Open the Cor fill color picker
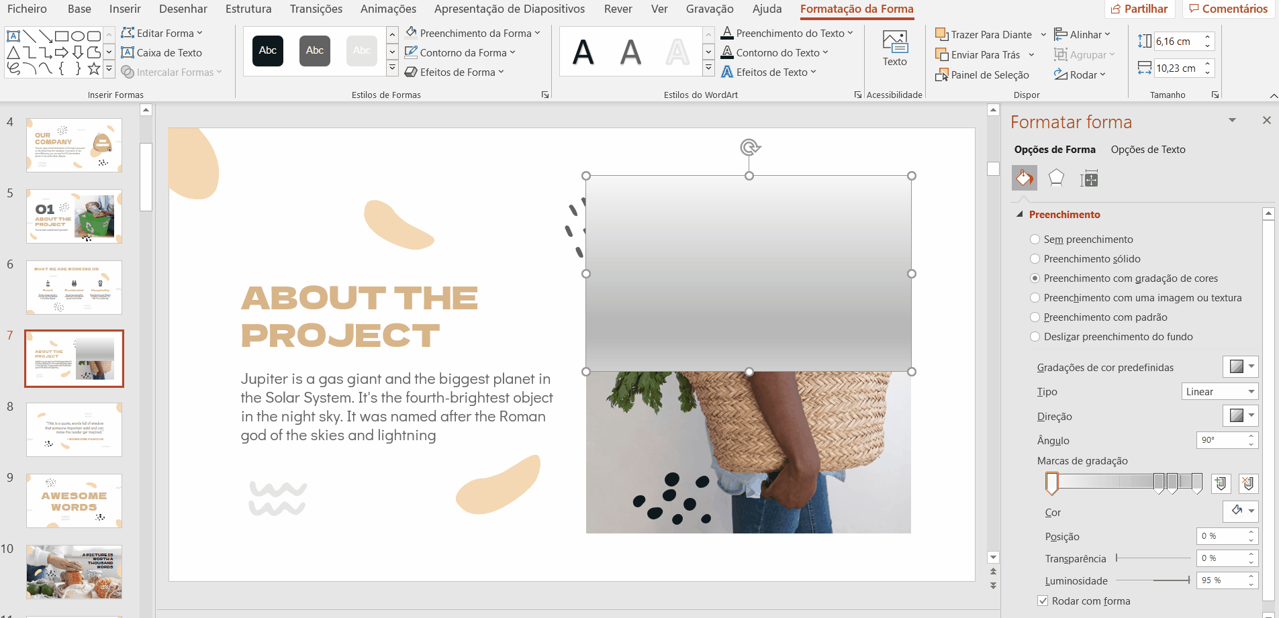 (1241, 511)
